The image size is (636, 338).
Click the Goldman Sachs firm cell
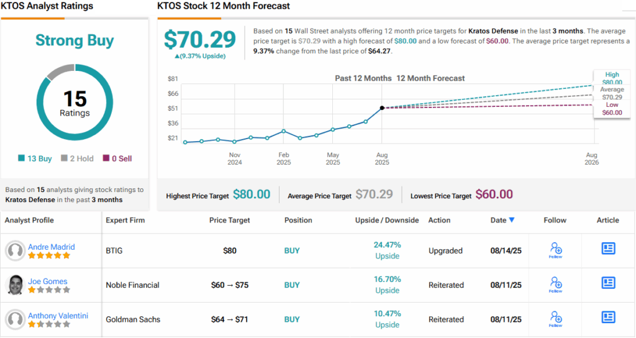click(x=133, y=319)
